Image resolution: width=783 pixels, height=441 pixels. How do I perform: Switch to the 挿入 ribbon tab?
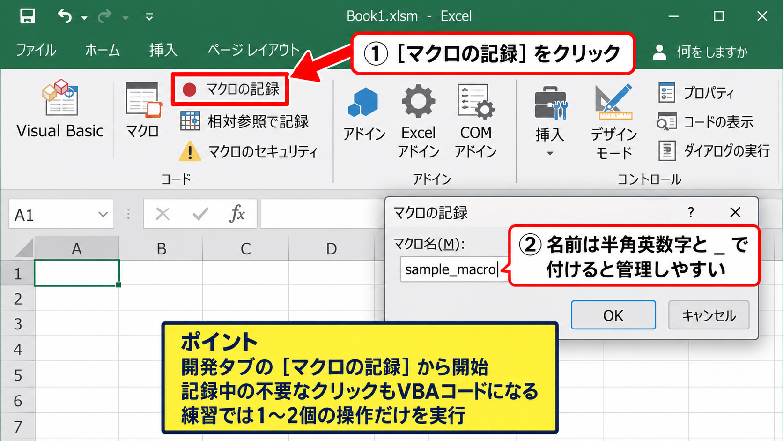click(163, 50)
